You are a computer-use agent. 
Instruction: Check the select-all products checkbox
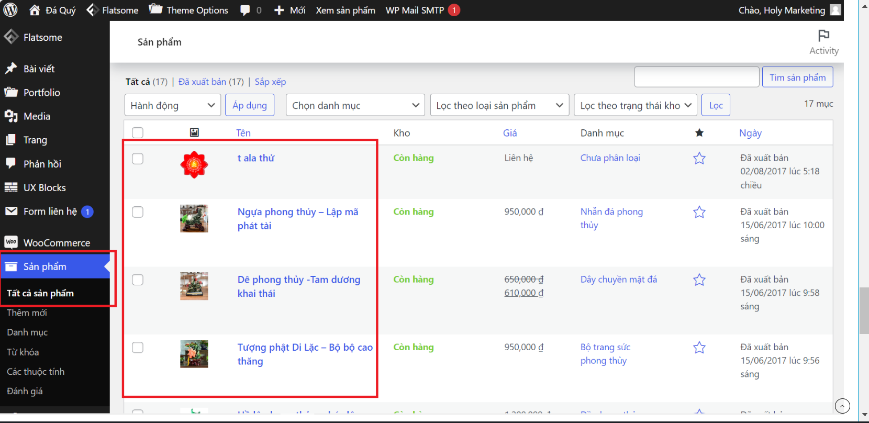coord(138,132)
